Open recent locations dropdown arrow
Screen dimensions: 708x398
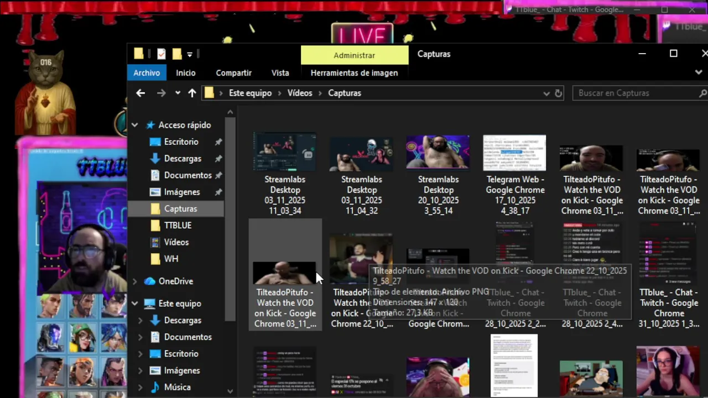click(x=178, y=93)
